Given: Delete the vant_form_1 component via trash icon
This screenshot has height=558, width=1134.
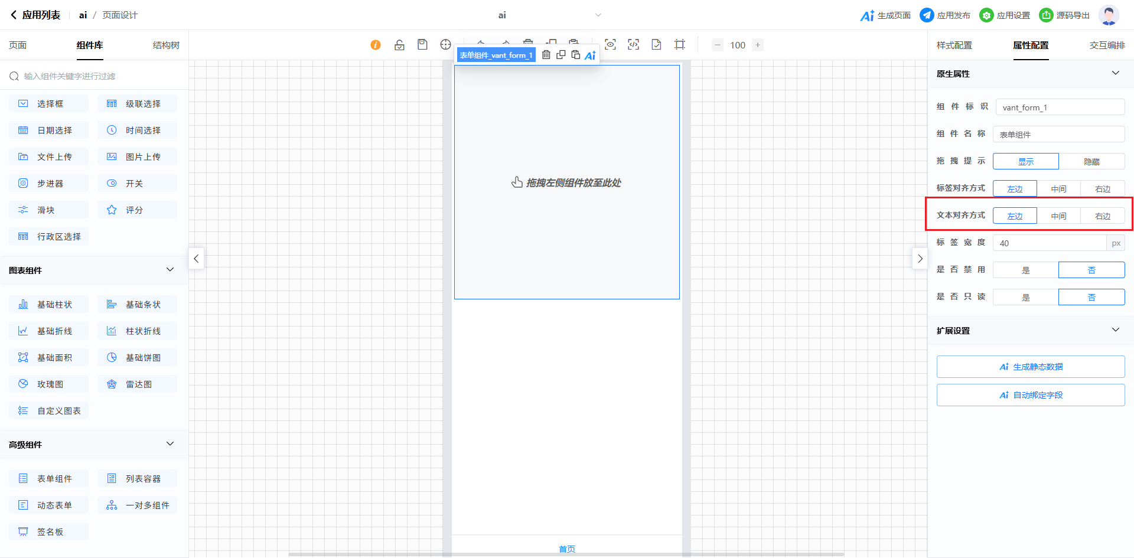Looking at the screenshot, I should click(x=546, y=55).
